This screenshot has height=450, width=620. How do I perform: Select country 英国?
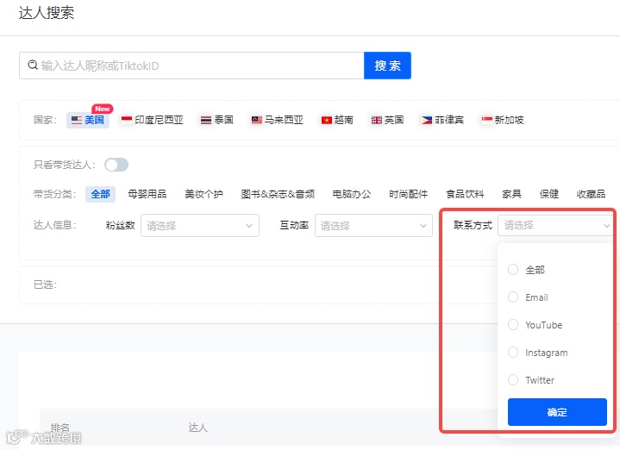point(387,120)
